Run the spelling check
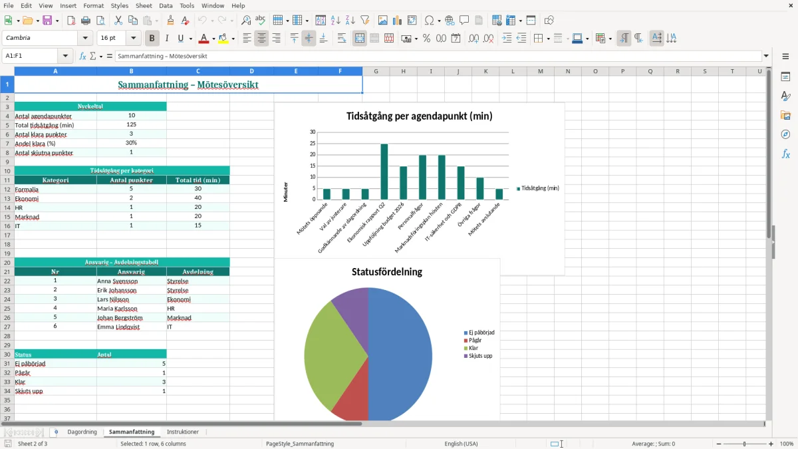The width and height of the screenshot is (798, 449). point(261,21)
